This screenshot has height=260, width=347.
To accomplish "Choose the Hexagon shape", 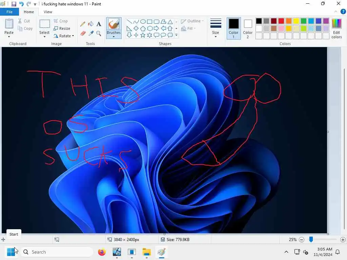I will (150, 28).
